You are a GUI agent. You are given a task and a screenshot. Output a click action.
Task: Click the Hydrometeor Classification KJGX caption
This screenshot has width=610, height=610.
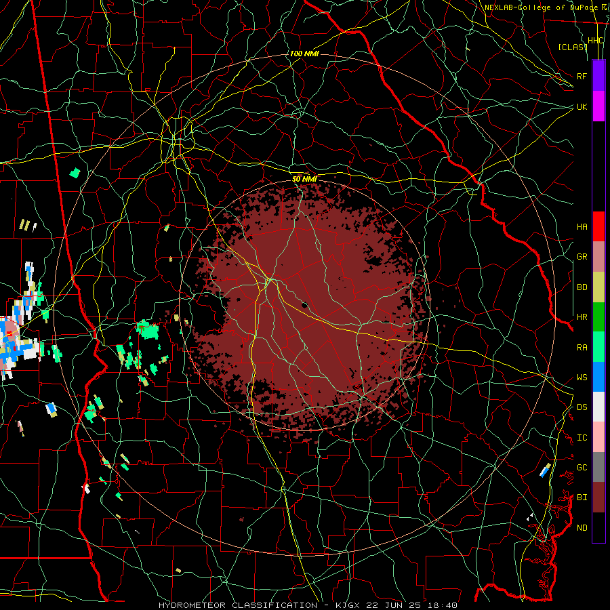(x=308, y=605)
